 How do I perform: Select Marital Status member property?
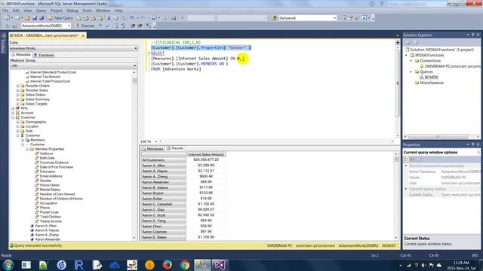(50, 190)
